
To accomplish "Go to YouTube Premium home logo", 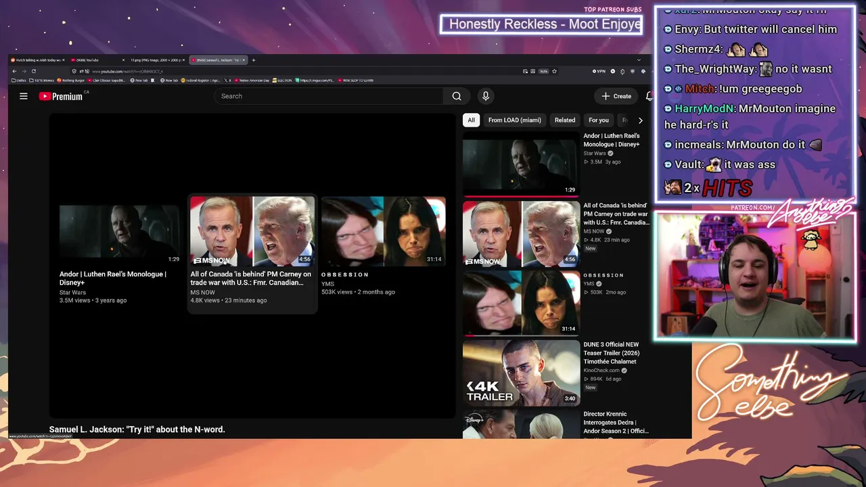I will click(x=61, y=96).
